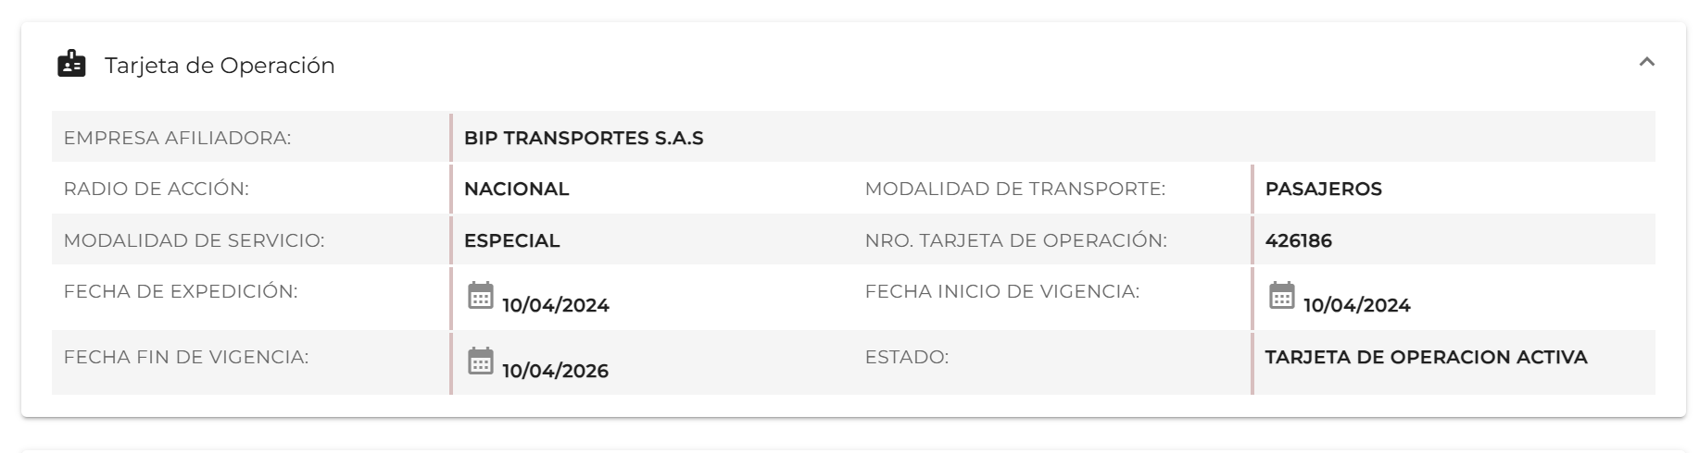
Task: Click the TARJETA DE OPERACION ACTIVA status
Action: tap(1426, 357)
